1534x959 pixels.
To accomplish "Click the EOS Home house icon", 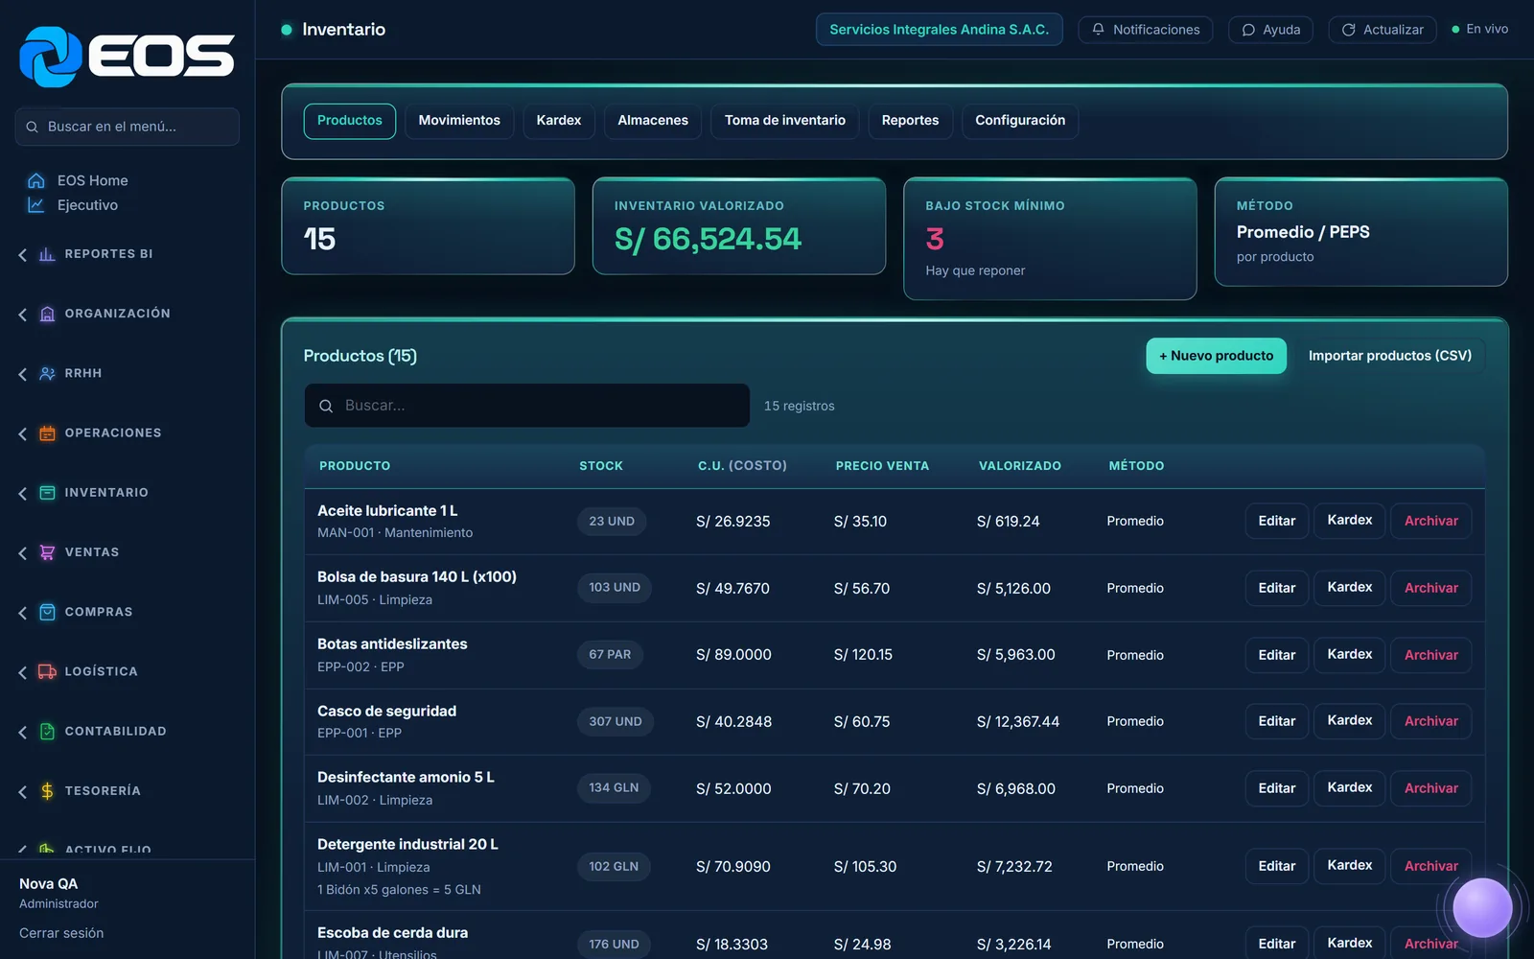I will [36, 180].
